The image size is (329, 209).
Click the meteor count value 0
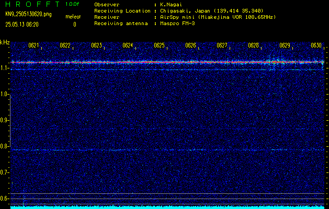pos(75,25)
